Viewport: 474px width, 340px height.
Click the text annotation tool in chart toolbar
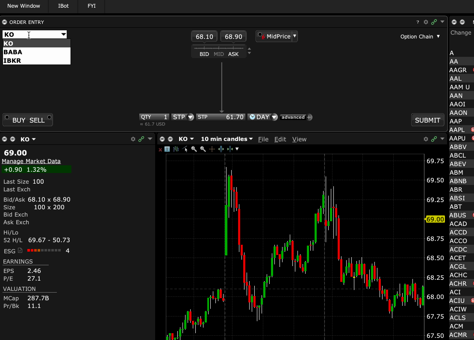pos(167,149)
